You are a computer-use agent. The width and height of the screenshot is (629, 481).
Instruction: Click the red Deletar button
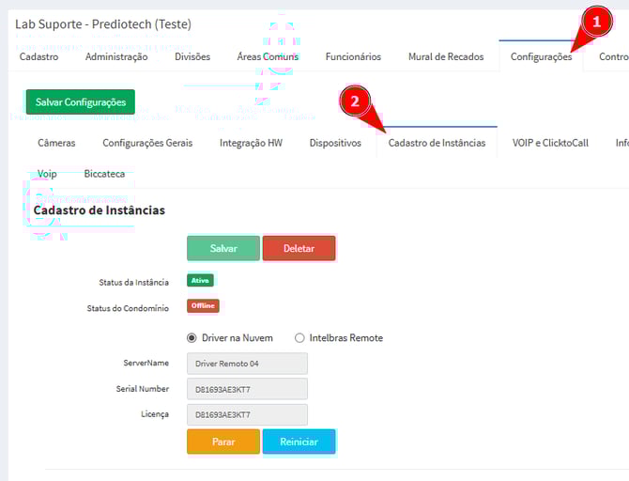point(299,248)
